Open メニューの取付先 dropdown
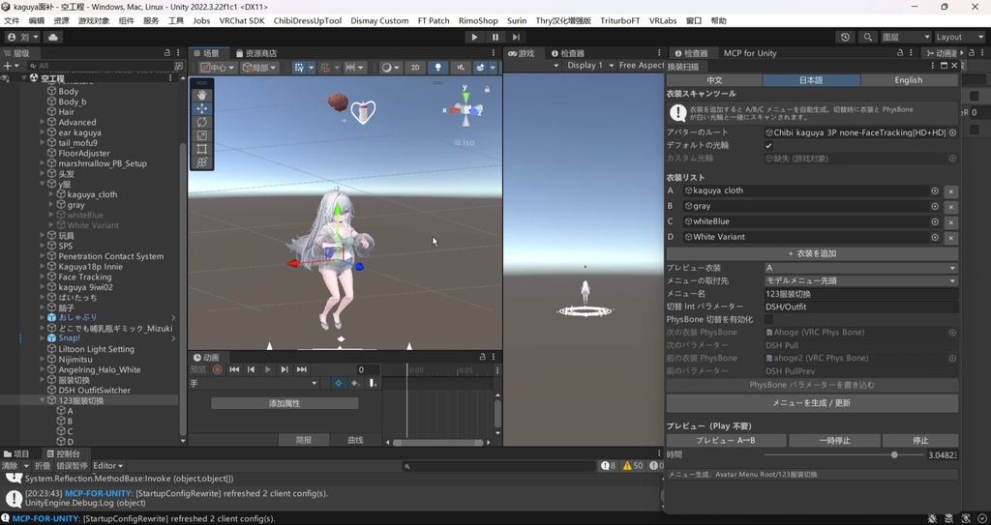The image size is (991, 525). [861, 280]
